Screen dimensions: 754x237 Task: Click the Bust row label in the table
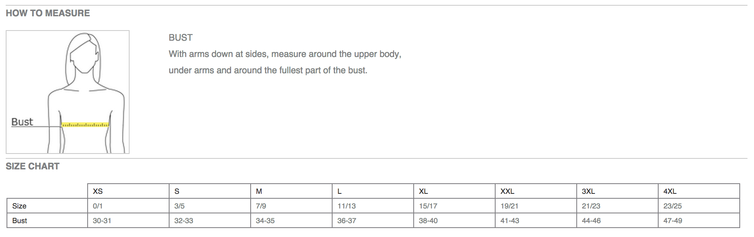(x=20, y=220)
